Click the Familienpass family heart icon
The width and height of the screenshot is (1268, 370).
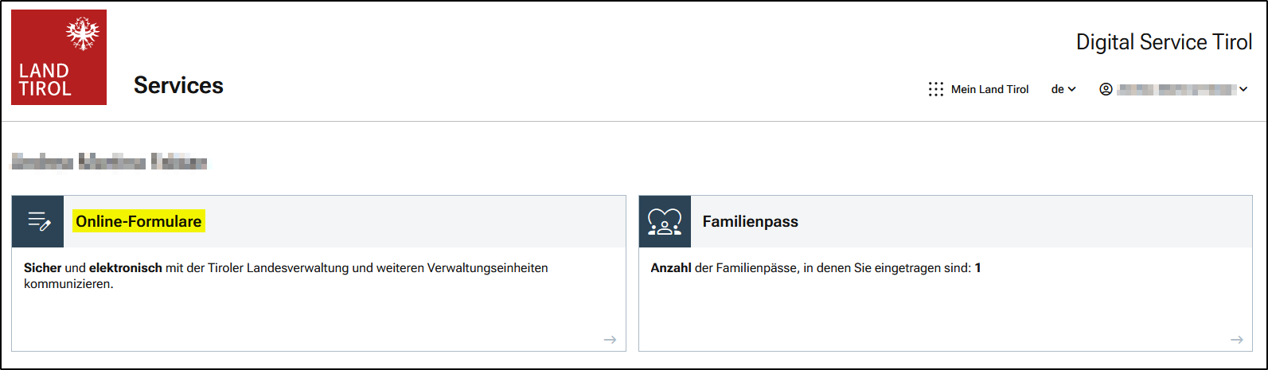[x=665, y=222]
